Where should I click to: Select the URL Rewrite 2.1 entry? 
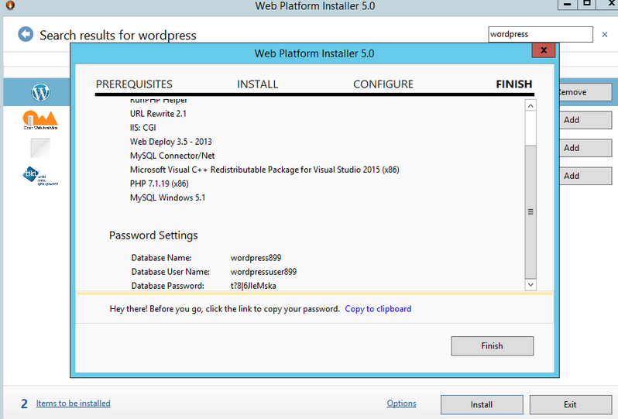(158, 114)
